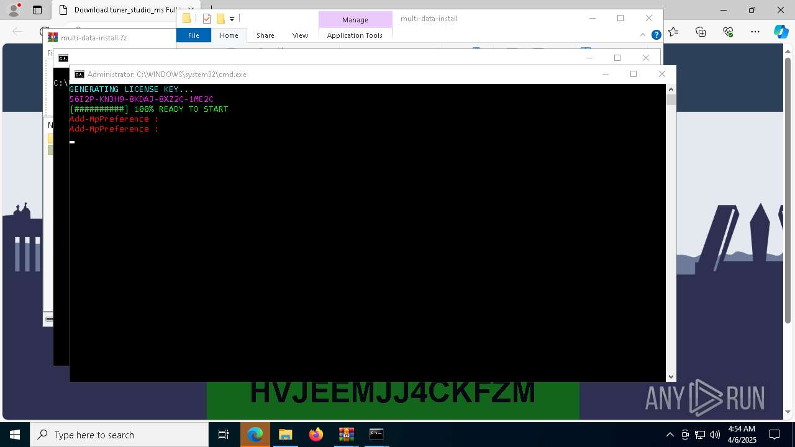Click the taskbar search box
Viewport: 795px width, 447px height.
click(x=119, y=435)
